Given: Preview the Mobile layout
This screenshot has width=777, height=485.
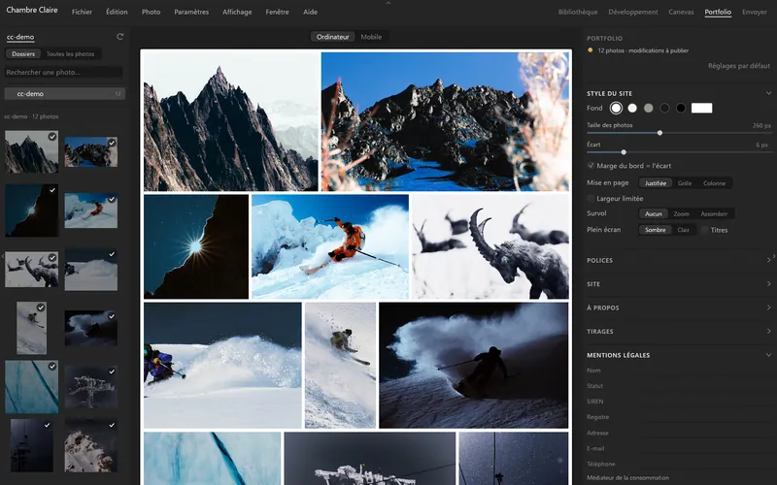Looking at the screenshot, I should click(371, 37).
